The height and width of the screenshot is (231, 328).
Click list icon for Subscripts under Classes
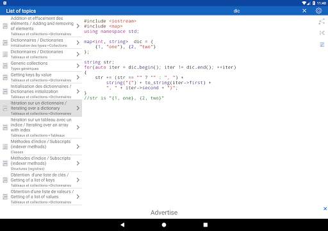[5, 147]
